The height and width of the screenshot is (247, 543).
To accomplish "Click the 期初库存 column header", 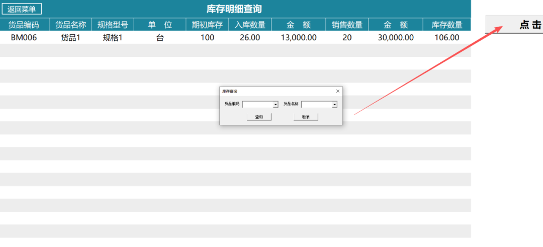I will [x=207, y=25].
